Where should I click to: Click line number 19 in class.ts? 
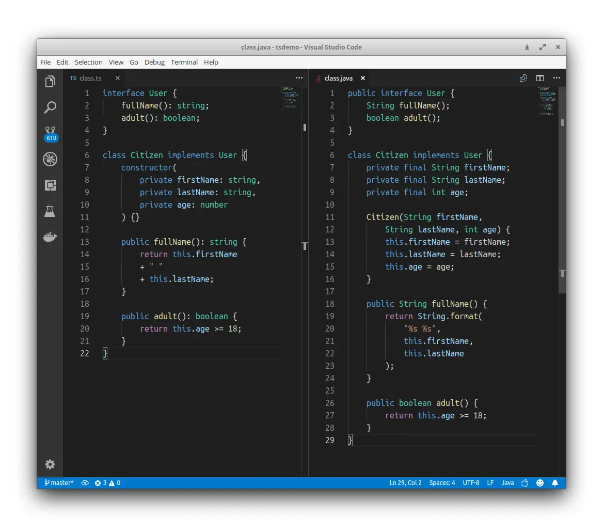point(85,316)
